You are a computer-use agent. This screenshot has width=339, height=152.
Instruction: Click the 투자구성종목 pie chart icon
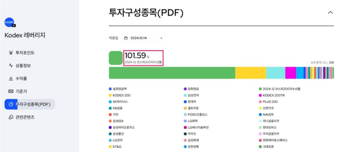coord(11,104)
